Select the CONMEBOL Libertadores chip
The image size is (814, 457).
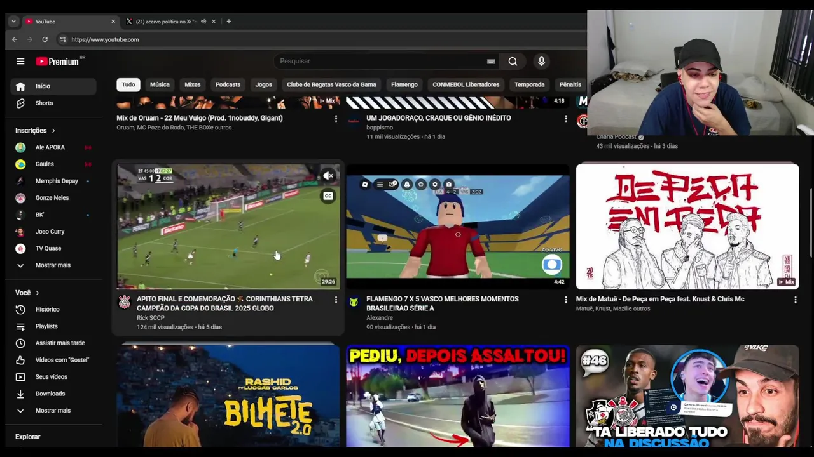point(466,84)
